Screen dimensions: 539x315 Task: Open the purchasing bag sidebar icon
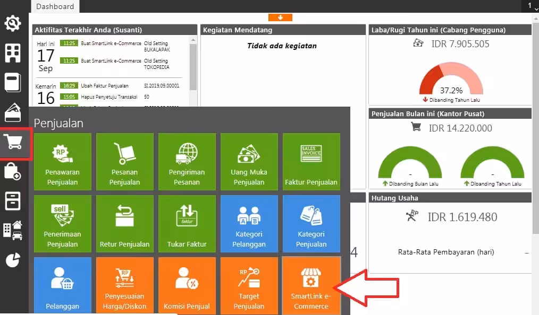(x=12, y=171)
